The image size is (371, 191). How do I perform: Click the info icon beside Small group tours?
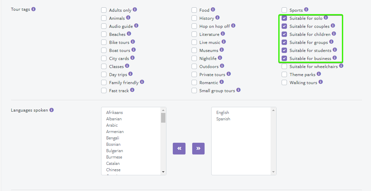pos(238,90)
